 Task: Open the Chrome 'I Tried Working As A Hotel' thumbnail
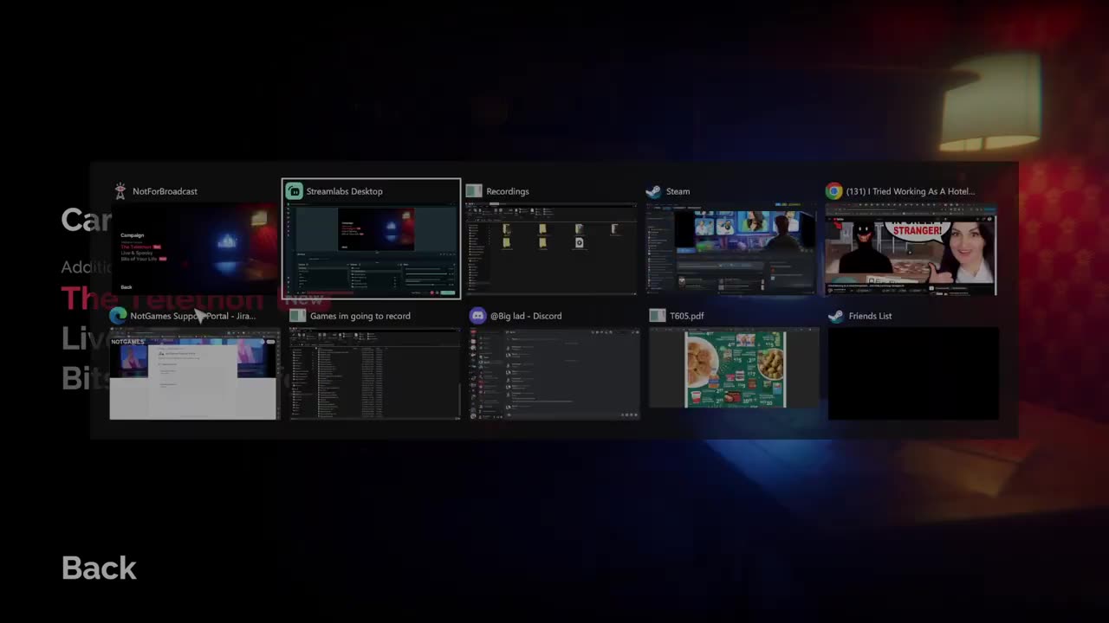[x=911, y=249]
